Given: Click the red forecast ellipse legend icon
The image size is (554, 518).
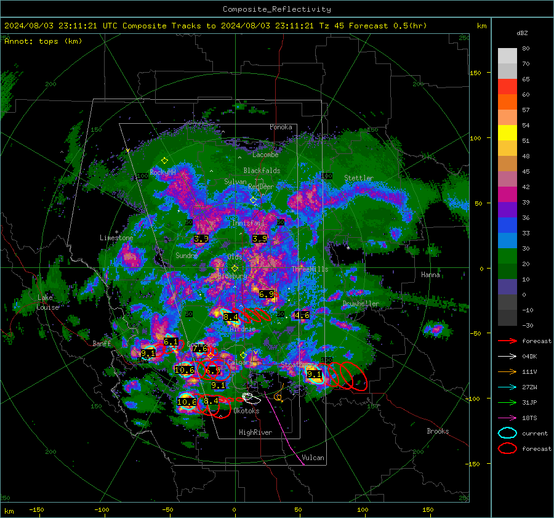Looking at the screenshot, I should [507, 448].
